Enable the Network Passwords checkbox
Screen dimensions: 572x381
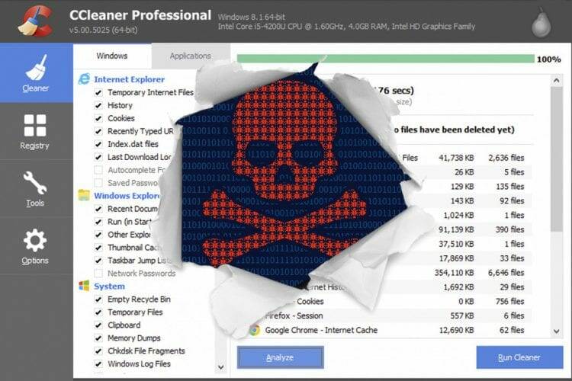pos(98,274)
